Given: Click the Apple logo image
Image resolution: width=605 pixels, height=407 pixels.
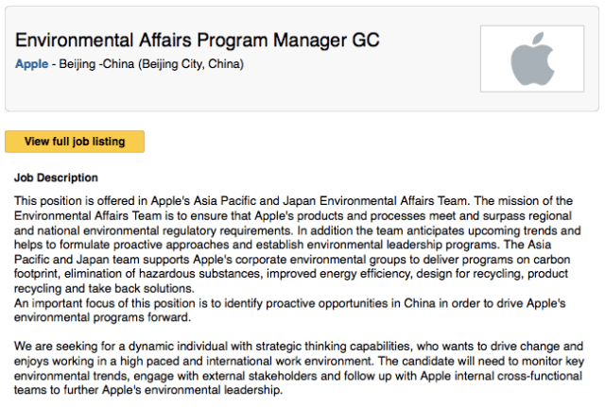Looking at the screenshot, I should pyautogui.click(x=532, y=58).
